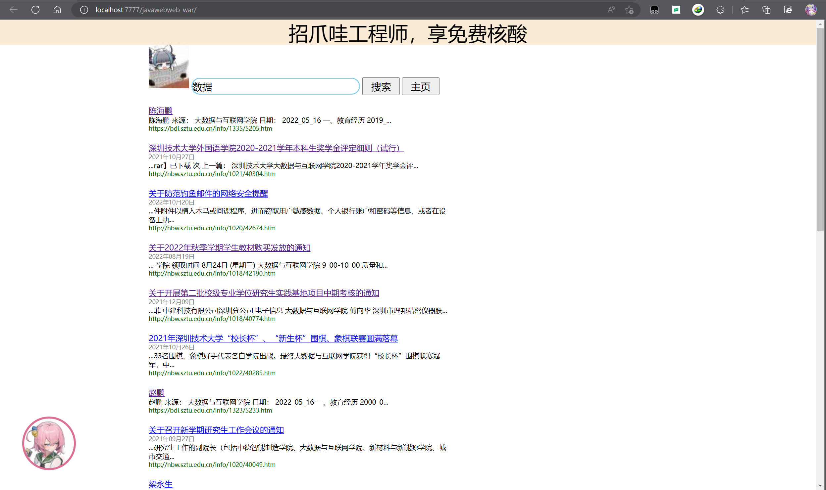
Task: Click the date 2022年08月19日
Action: click(172, 256)
